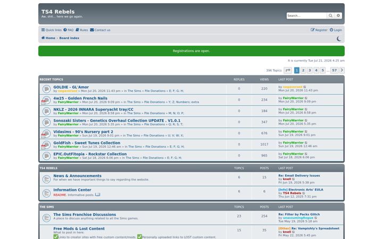
Task: Click topic icon beside 4w25 Golden French Nails
Action: pyautogui.click(x=46, y=100)
